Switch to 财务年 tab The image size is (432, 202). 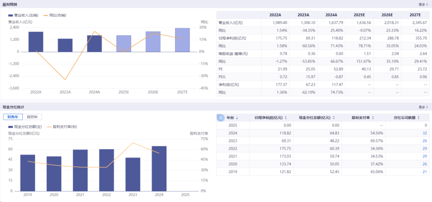pos(13,117)
